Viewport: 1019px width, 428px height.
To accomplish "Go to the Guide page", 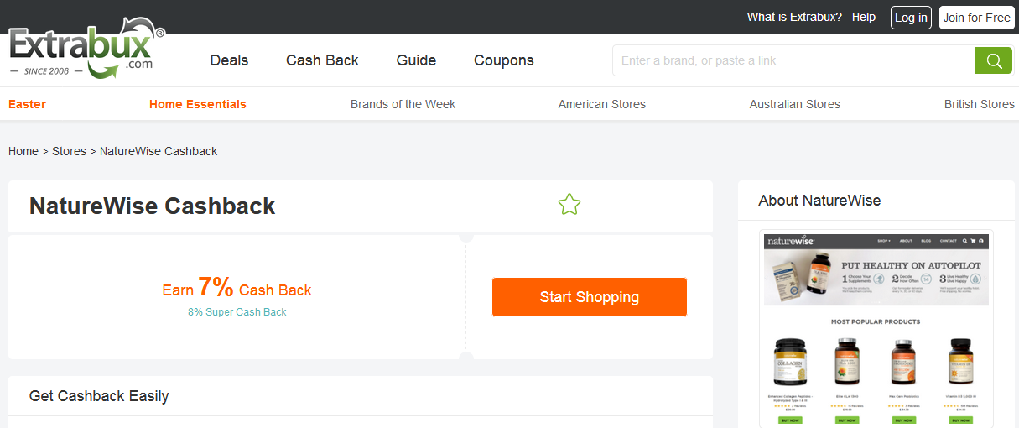I will 416,60.
